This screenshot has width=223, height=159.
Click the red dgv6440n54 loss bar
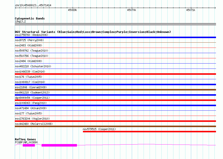point(115,100)
